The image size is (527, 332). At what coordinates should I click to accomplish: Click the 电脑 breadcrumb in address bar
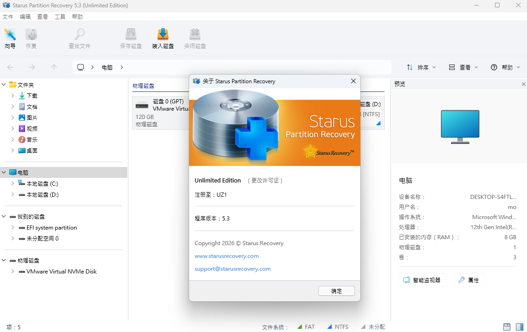(x=107, y=68)
